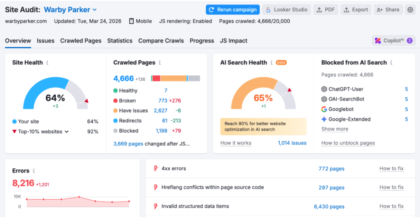Image resolution: width=420 pixels, height=218 pixels.
Task: Click the orange segment of crawled pages bar
Action: click(173, 78)
